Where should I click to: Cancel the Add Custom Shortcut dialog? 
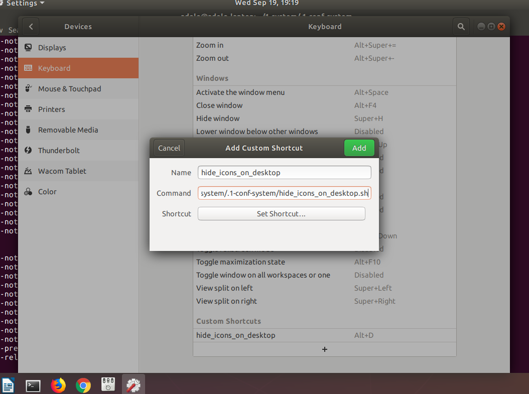coord(169,148)
